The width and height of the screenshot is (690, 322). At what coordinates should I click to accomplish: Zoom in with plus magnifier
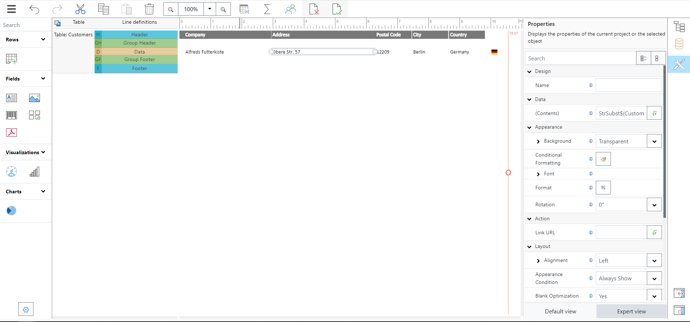coord(223,9)
